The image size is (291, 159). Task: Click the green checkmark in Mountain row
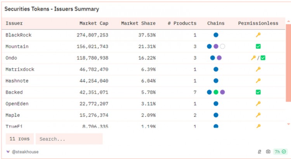coord(258,46)
